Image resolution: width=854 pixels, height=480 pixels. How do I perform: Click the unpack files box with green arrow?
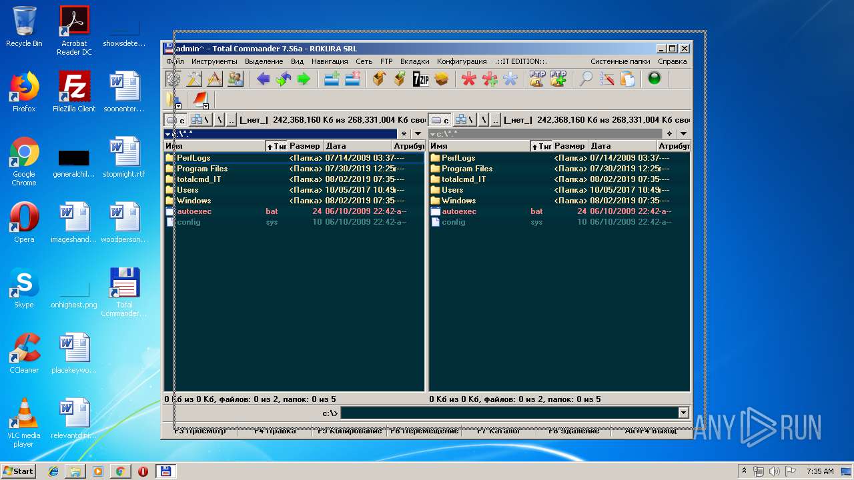pyautogui.click(x=400, y=79)
